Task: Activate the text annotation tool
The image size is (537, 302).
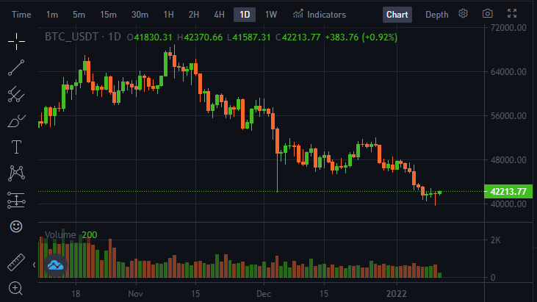Action: coord(16,147)
